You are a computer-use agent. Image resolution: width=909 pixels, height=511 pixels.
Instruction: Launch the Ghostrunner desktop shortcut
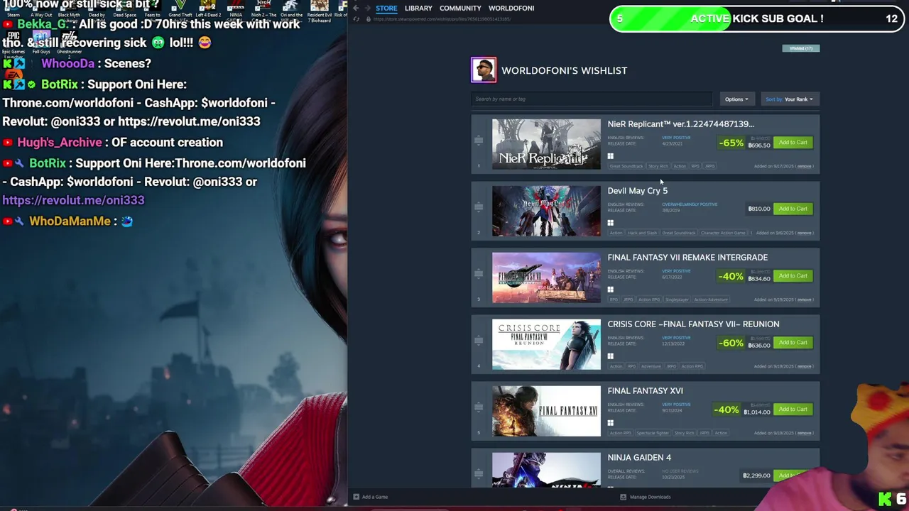pyautogui.click(x=69, y=43)
